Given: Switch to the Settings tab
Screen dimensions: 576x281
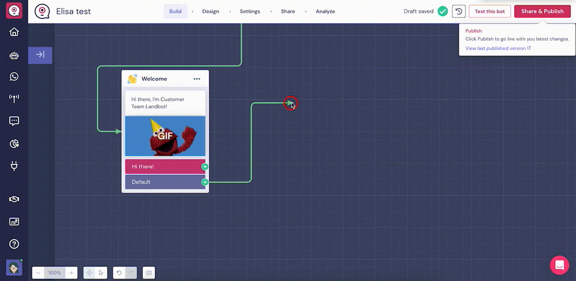Looking at the screenshot, I should 250,11.
